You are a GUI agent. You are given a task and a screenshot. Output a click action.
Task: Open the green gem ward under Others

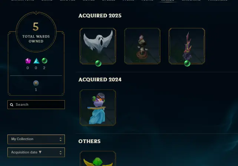98,159
